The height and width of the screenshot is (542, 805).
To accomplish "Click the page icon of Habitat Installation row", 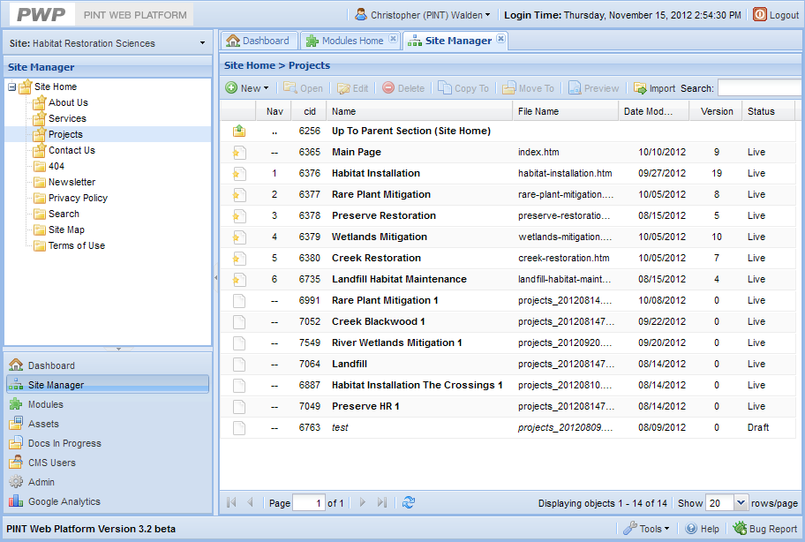I will (x=238, y=174).
